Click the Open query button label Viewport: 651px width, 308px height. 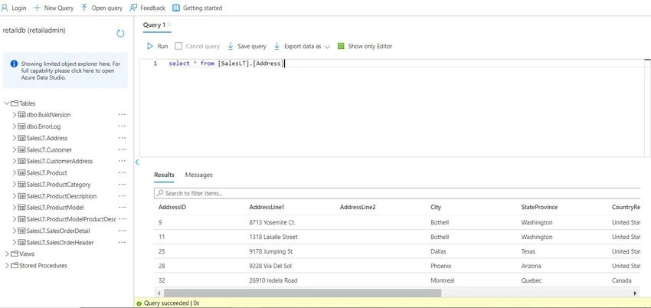click(x=106, y=8)
